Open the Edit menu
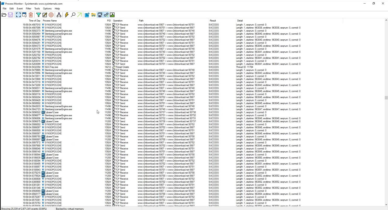Screen dimensions: 388x210 (x=12, y=8)
